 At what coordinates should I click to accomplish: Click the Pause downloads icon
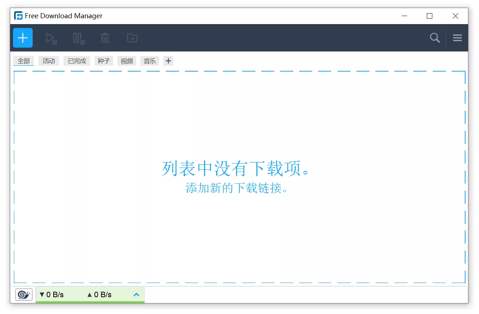(78, 38)
